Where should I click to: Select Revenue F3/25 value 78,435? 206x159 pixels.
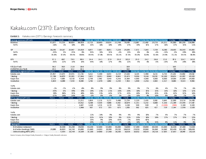(127, 43)
